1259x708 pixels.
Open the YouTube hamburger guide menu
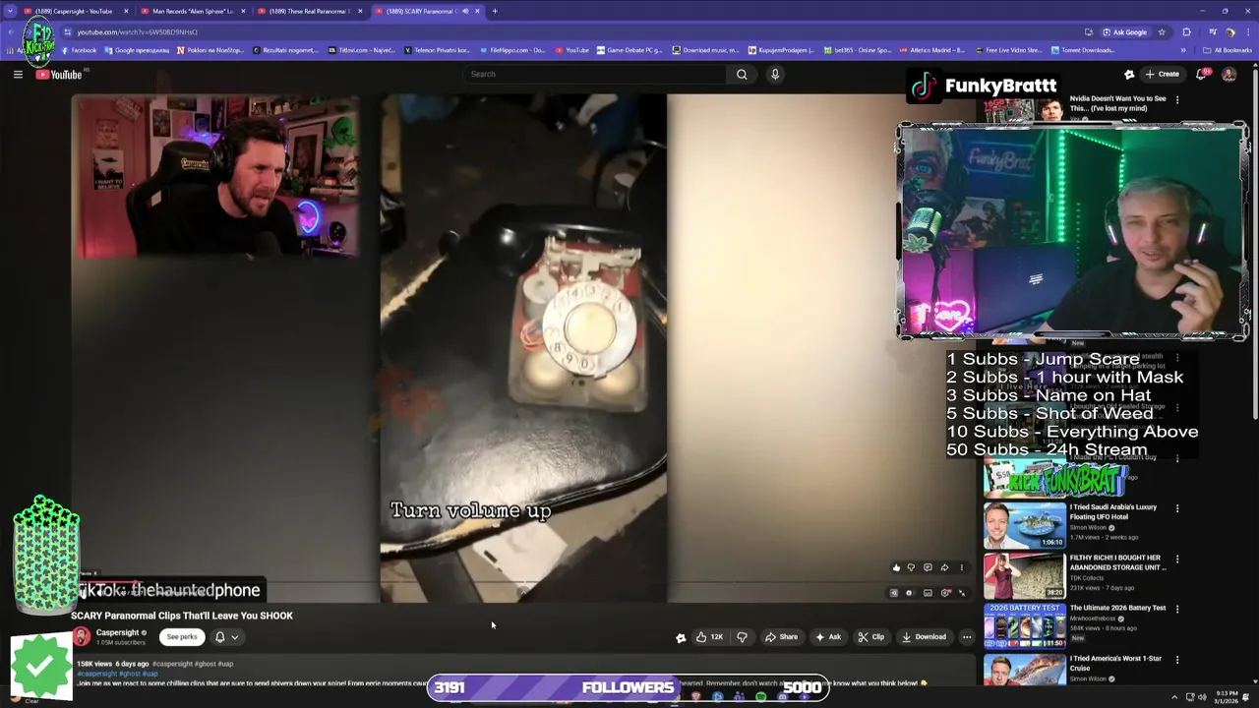point(18,74)
